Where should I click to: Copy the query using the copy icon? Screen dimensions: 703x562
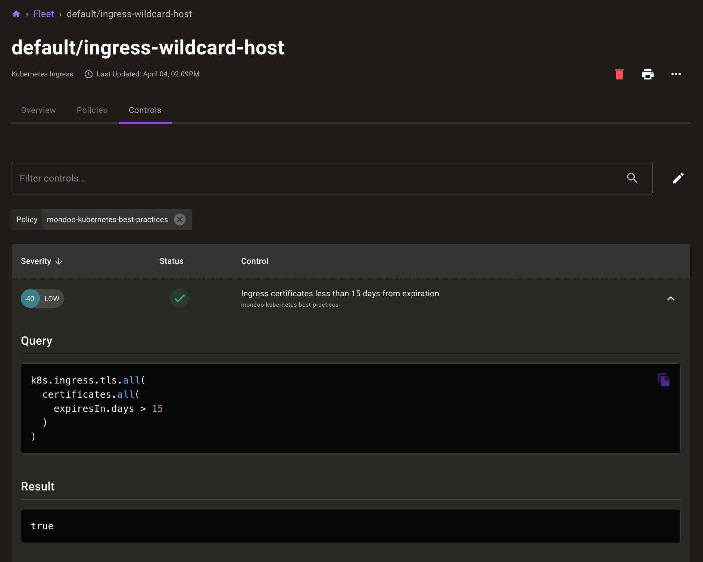coord(664,379)
